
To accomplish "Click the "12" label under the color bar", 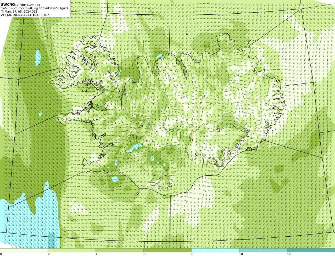I will pos(289,254).
